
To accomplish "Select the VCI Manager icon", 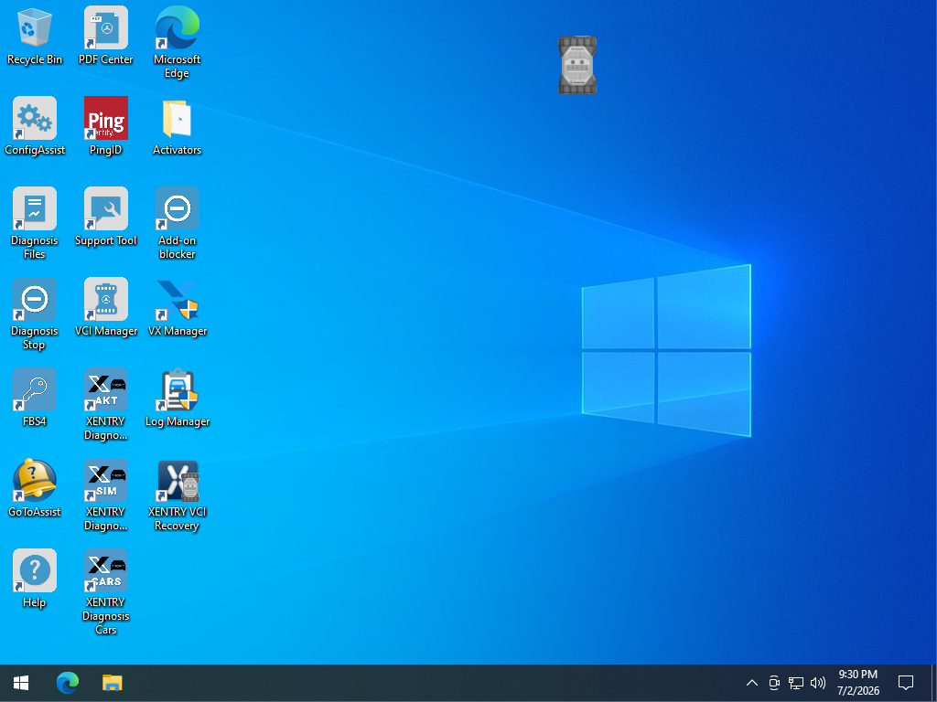I will pos(106,299).
